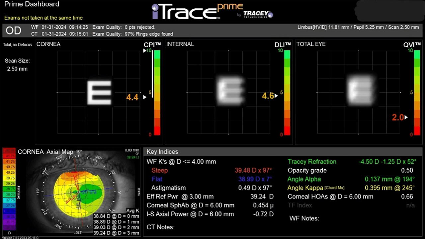Click the Eff Ref Pwr value 39.24 D
The width and height of the screenshot is (425, 239).
pyautogui.click(x=262, y=197)
